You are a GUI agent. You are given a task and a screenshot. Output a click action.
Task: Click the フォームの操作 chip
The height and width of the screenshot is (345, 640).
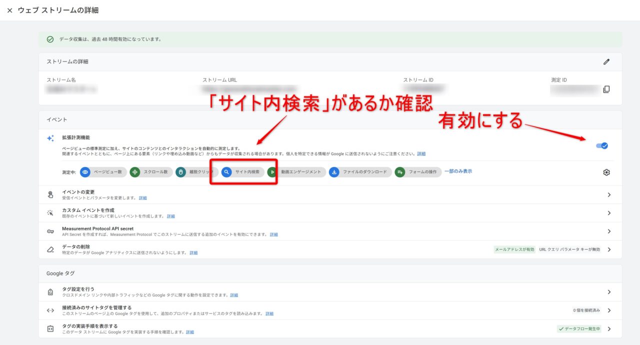pos(417,172)
